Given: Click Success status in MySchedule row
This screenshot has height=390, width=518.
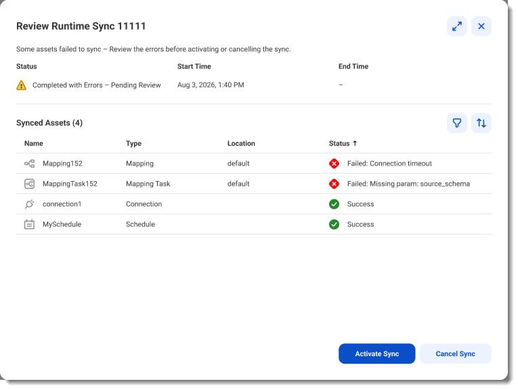Looking at the screenshot, I should tap(360, 224).
